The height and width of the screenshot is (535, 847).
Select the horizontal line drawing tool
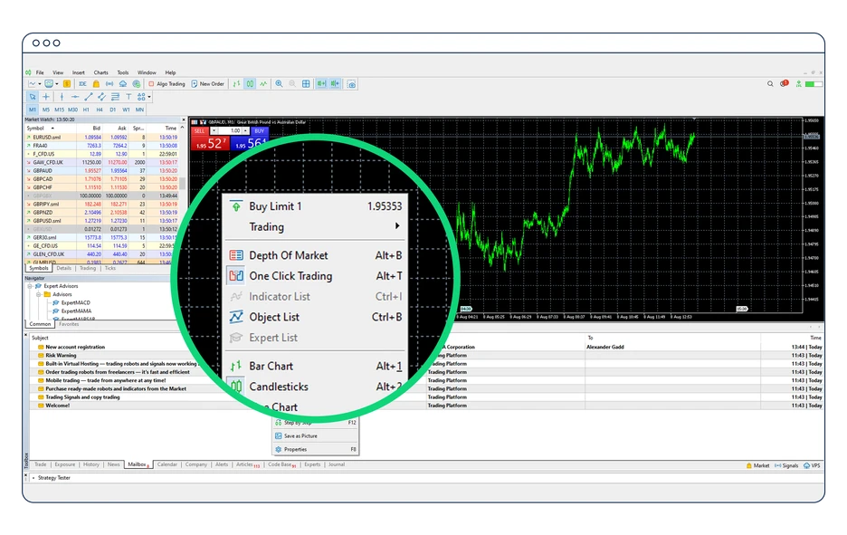75,97
